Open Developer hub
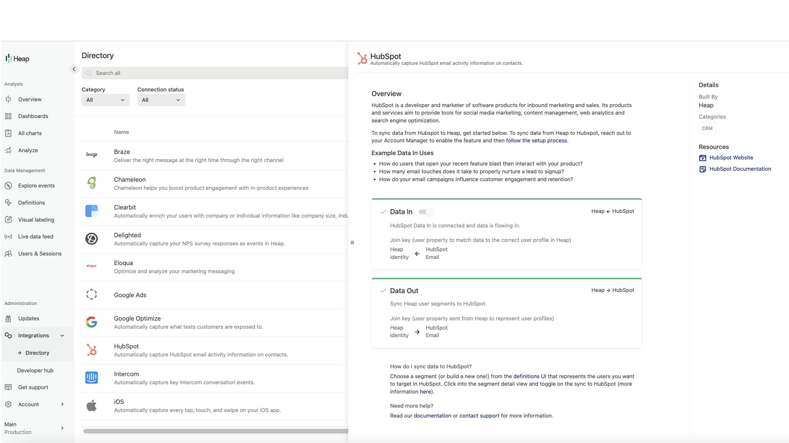Viewport: 789px width, 443px height. pyautogui.click(x=35, y=370)
